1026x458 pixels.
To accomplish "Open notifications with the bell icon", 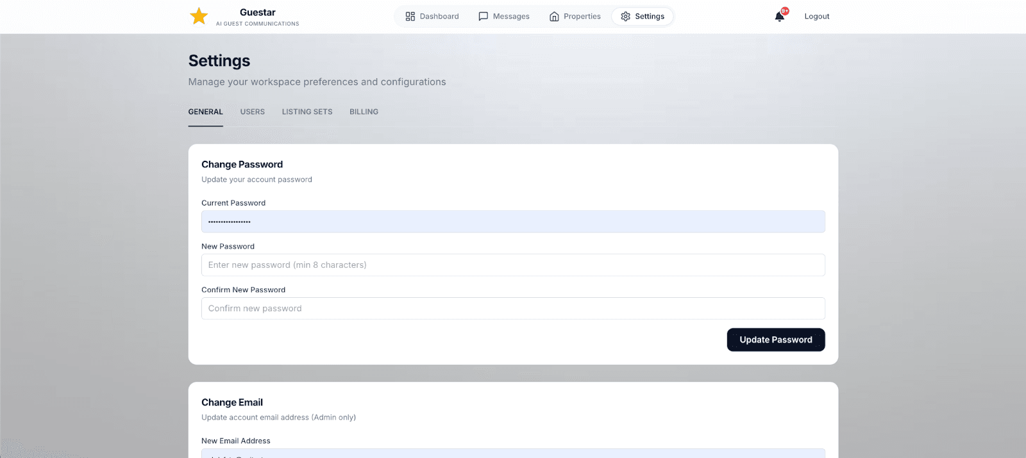I will (x=779, y=17).
